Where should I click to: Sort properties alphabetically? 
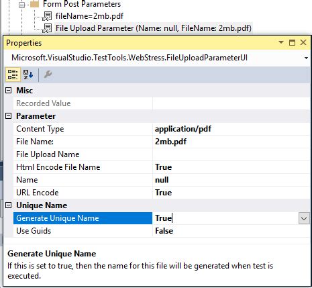coord(28,75)
